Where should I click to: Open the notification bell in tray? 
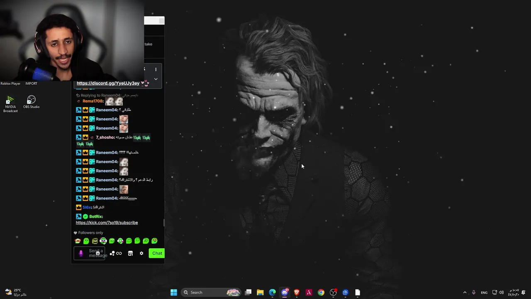point(524,292)
